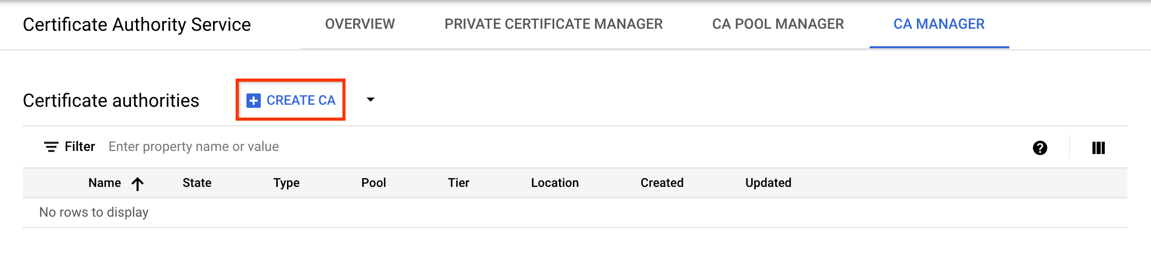Expand the dropdown arrow beside Create CA
The image size is (1151, 267).
371,100
